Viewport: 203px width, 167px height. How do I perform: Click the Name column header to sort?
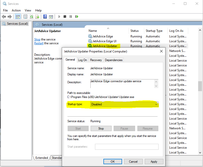[93, 31]
